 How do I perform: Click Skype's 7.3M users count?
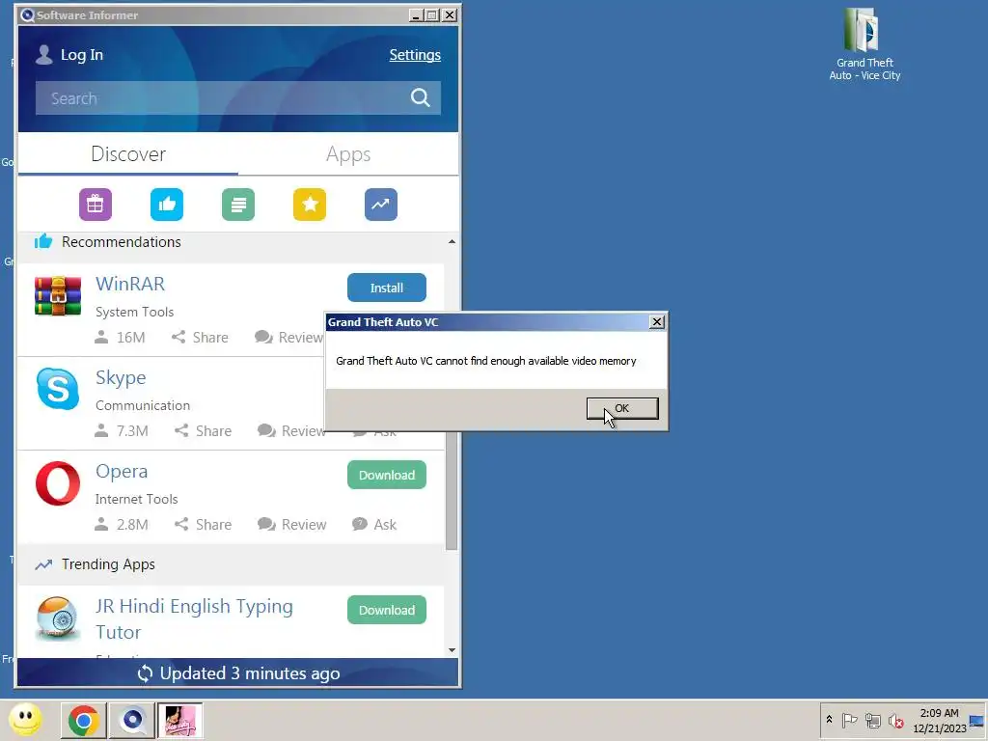(121, 431)
